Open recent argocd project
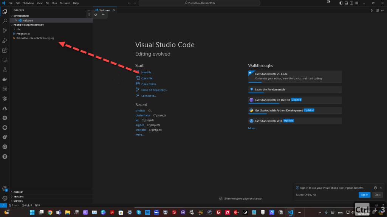The width and height of the screenshot is (387, 217). [140, 125]
